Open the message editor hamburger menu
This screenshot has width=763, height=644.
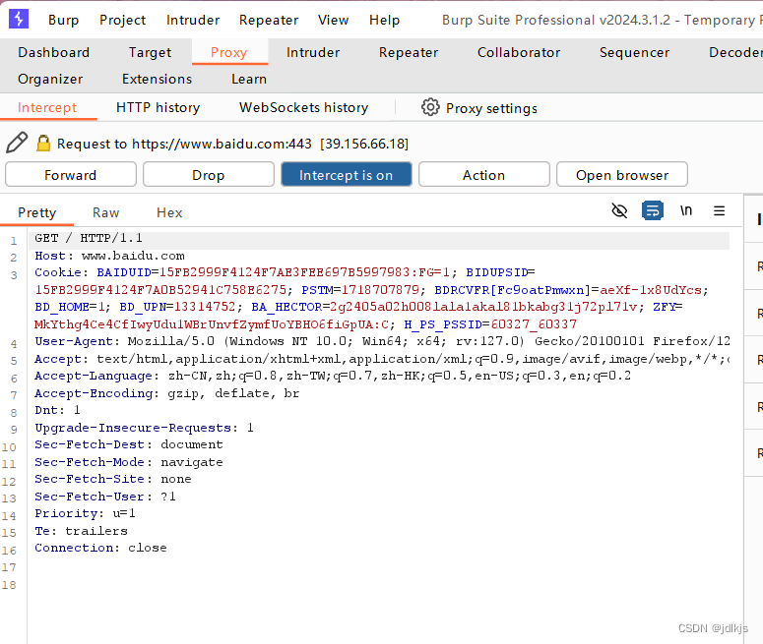point(720,211)
